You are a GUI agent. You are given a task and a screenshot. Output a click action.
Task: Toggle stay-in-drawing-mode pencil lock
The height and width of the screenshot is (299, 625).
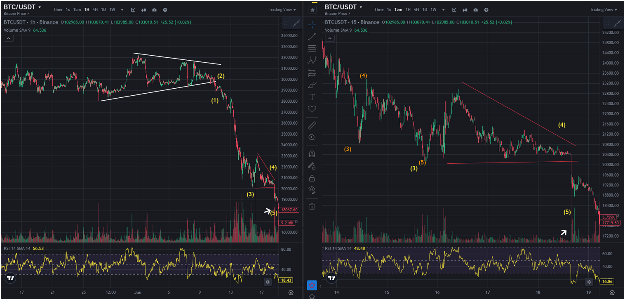[x=312, y=166]
